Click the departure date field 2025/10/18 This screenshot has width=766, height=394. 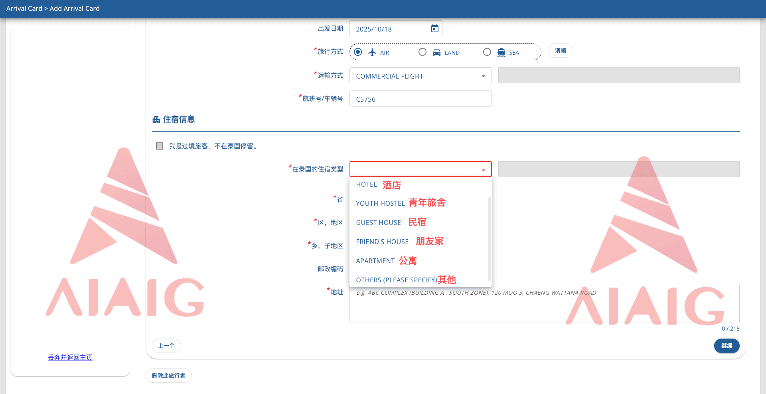coord(396,28)
